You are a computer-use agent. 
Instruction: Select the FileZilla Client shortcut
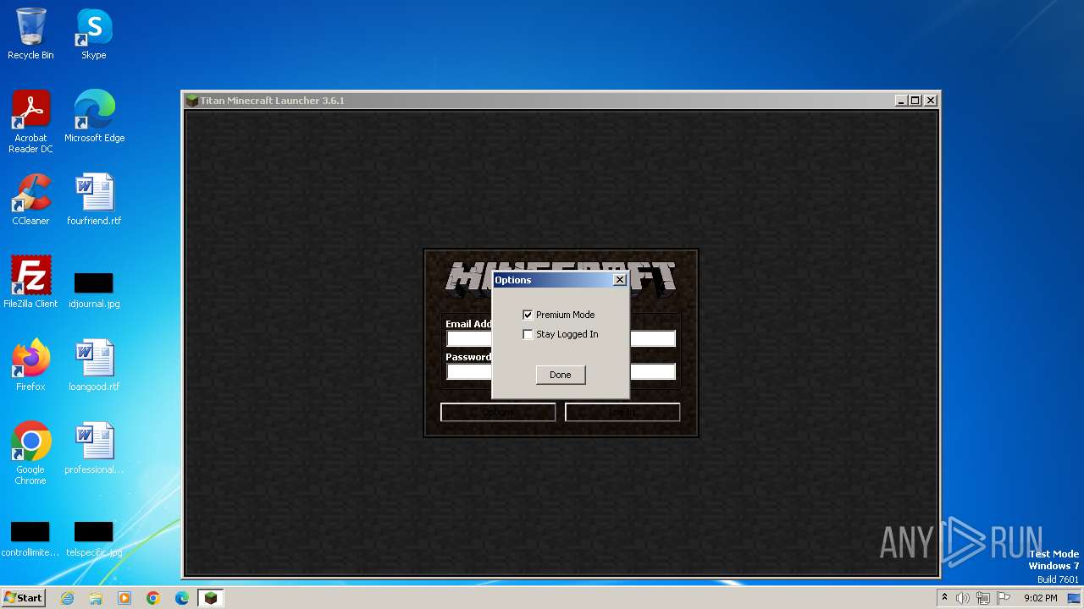coord(30,283)
